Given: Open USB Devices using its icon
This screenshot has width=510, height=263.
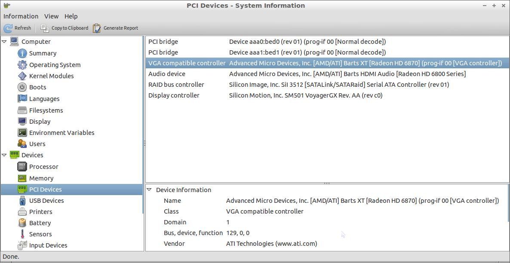Looking at the screenshot, I should tap(22, 201).
